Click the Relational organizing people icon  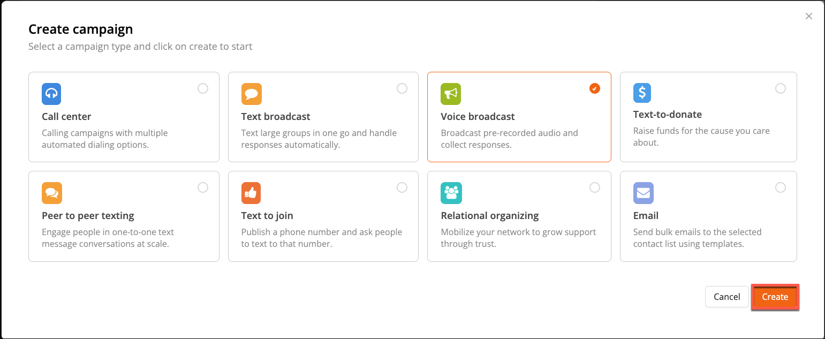click(x=451, y=193)
